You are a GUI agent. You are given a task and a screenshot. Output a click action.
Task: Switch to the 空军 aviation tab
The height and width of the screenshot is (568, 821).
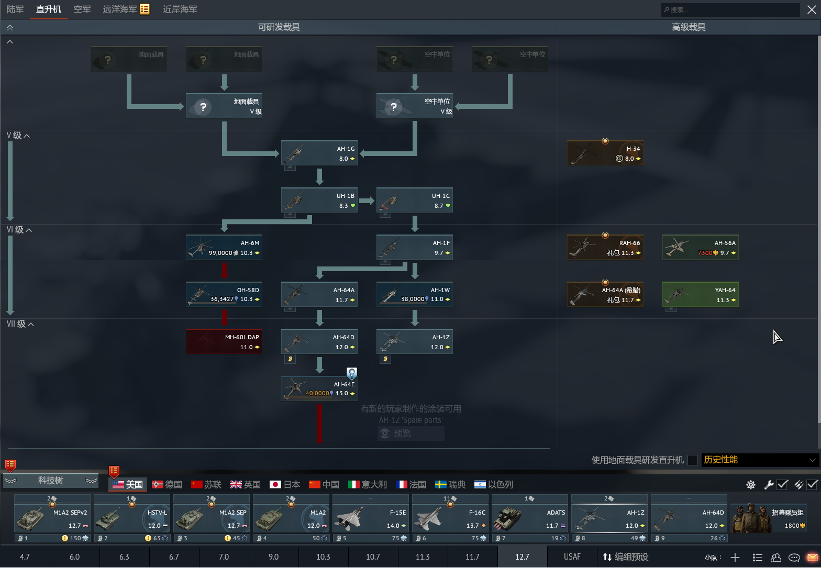coord(82,9)
